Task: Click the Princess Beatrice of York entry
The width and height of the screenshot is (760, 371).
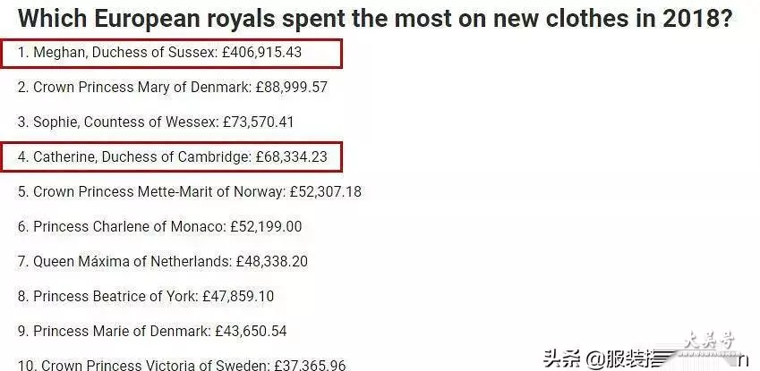Action: click(146, 297)
